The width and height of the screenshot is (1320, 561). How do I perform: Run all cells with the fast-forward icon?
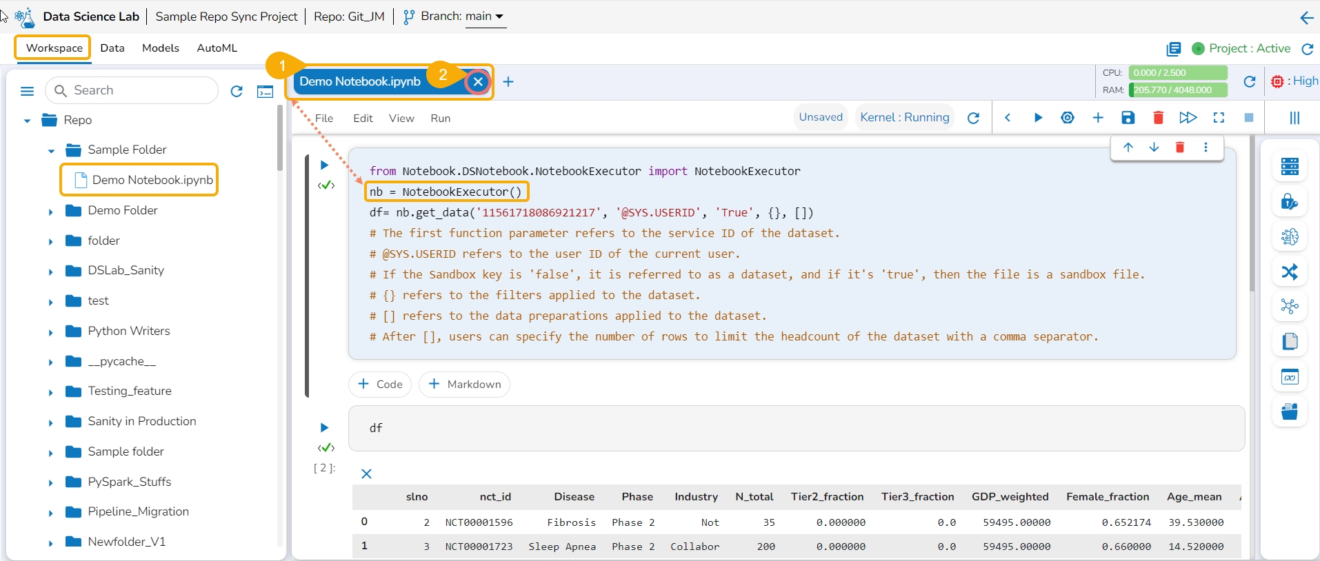[x=1188, y=118]
